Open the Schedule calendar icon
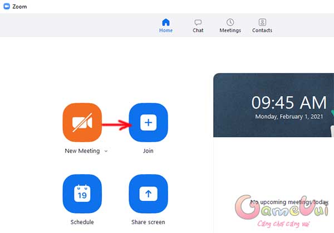The width and height of the screenshot is (334, 233). [x=82, y=194]
